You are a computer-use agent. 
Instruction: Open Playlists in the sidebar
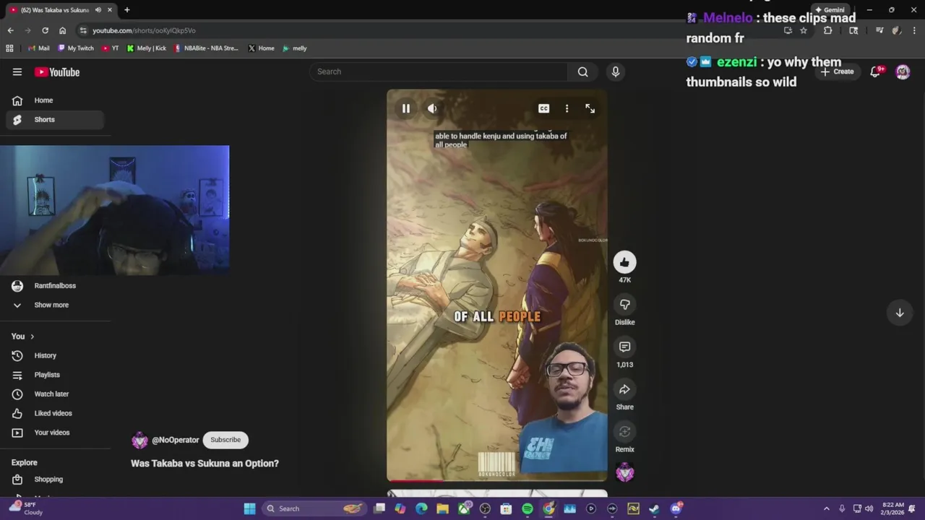[54, 375]
